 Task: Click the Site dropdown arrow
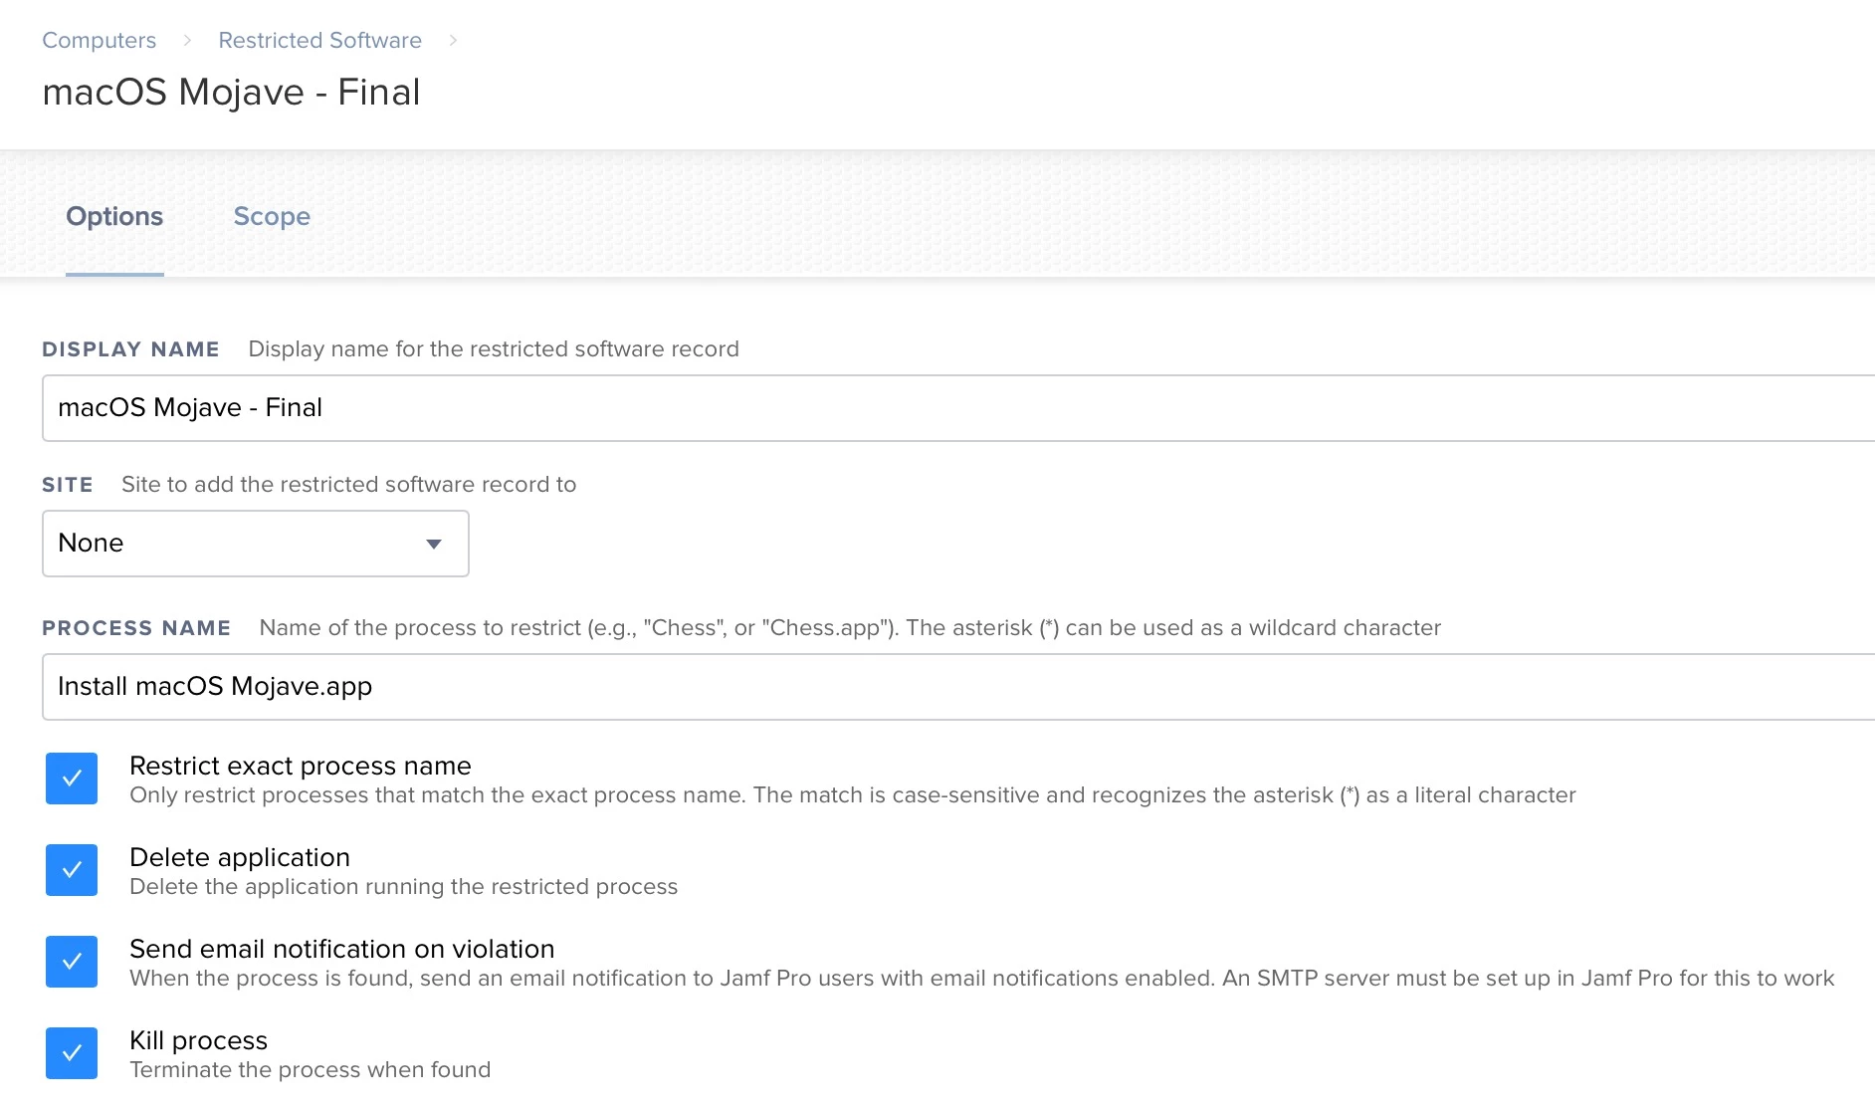point(434,544)
